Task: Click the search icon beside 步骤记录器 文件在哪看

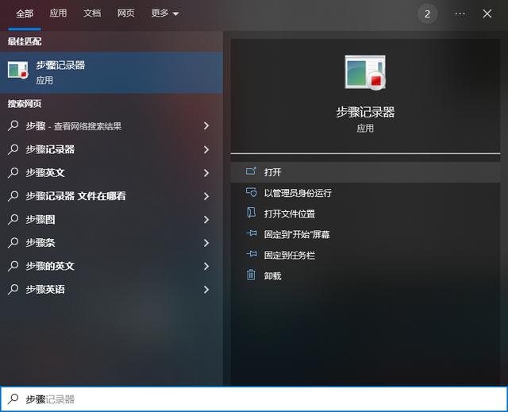Action: (x=13, y=196)
